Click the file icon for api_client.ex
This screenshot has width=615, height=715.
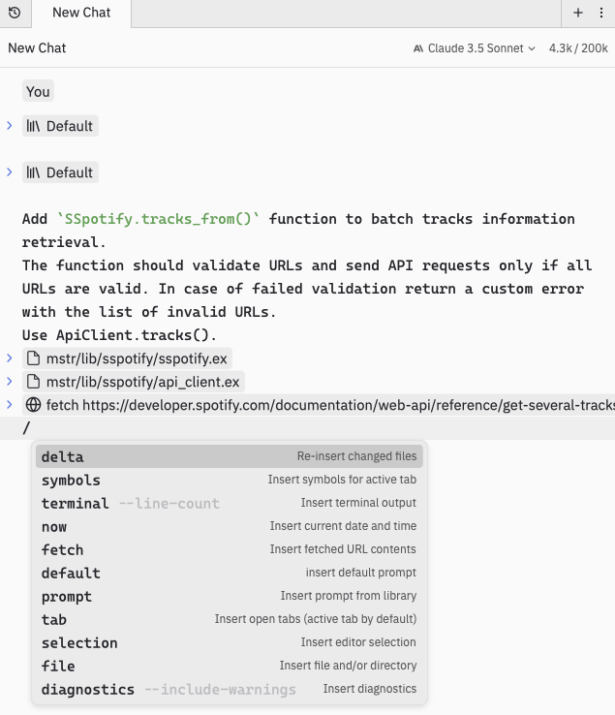pyautogui.click(x=33, y=382)
